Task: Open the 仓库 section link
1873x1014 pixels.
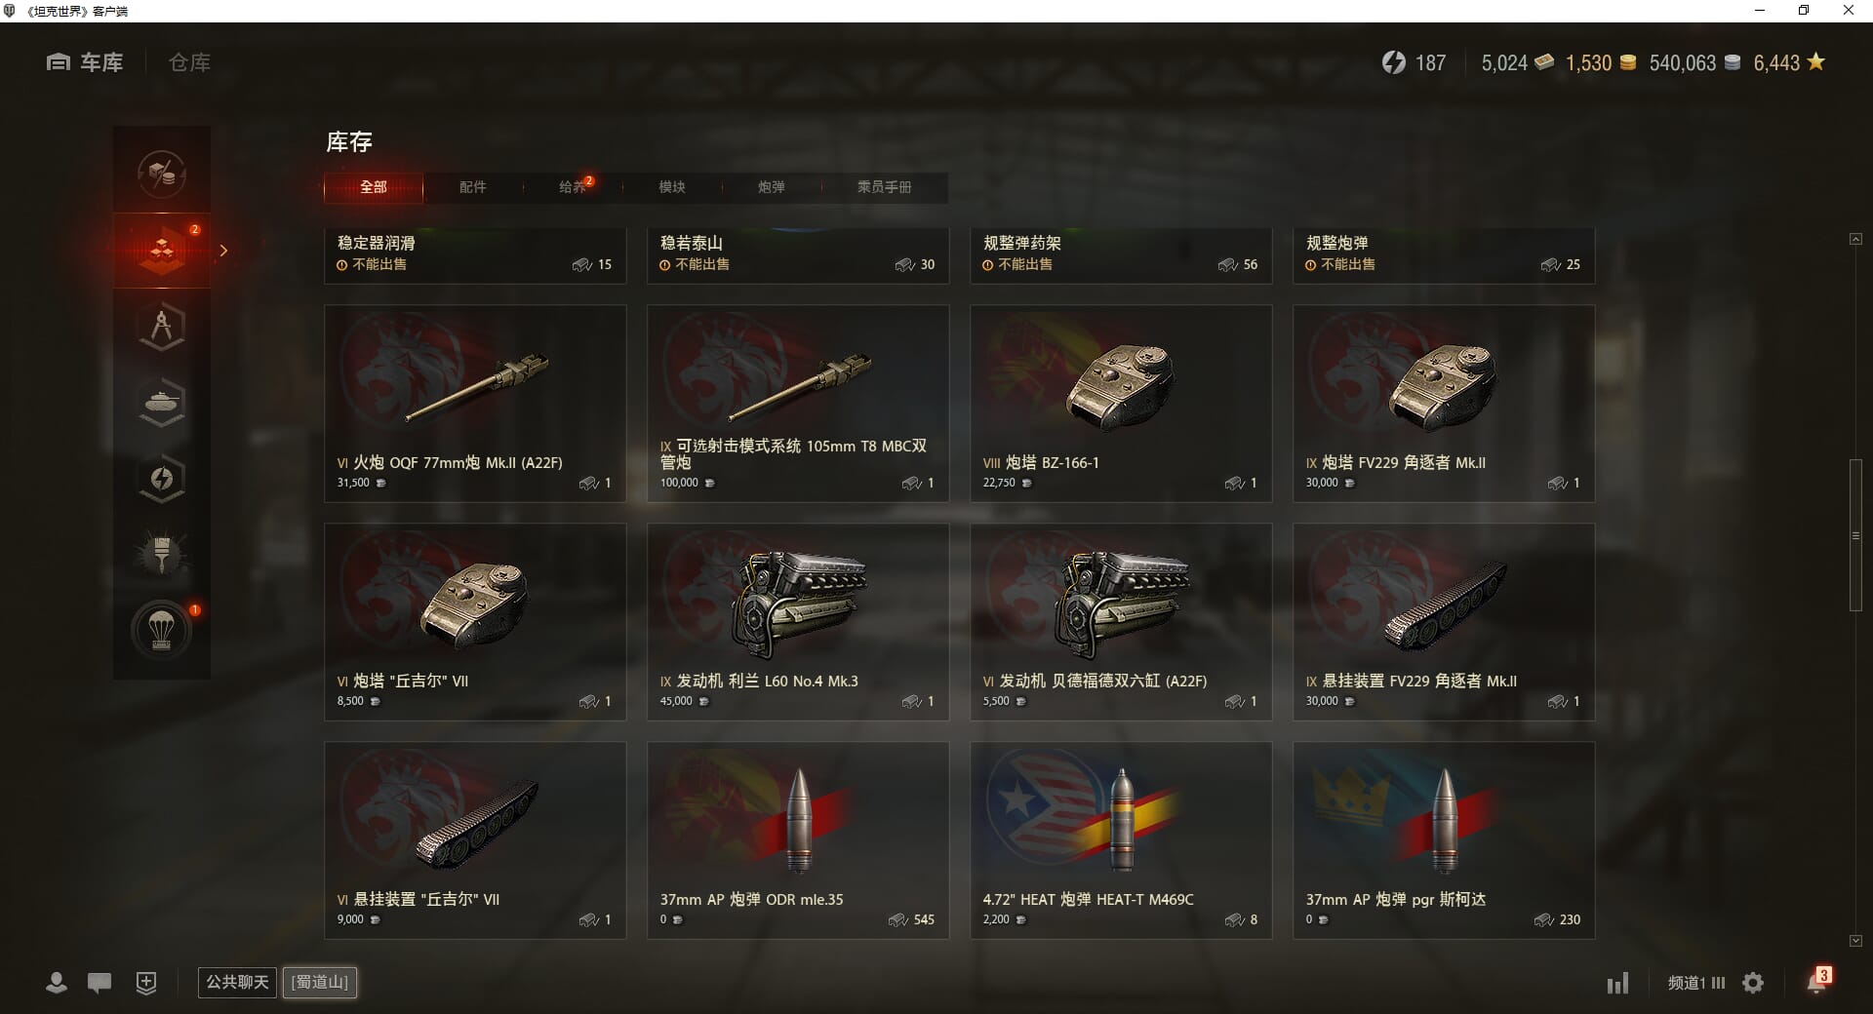Action: pyautogui.click(x=189, y=62)
